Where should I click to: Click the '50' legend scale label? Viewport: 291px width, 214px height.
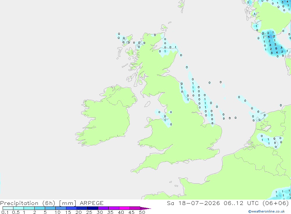[x=142, y=212]
